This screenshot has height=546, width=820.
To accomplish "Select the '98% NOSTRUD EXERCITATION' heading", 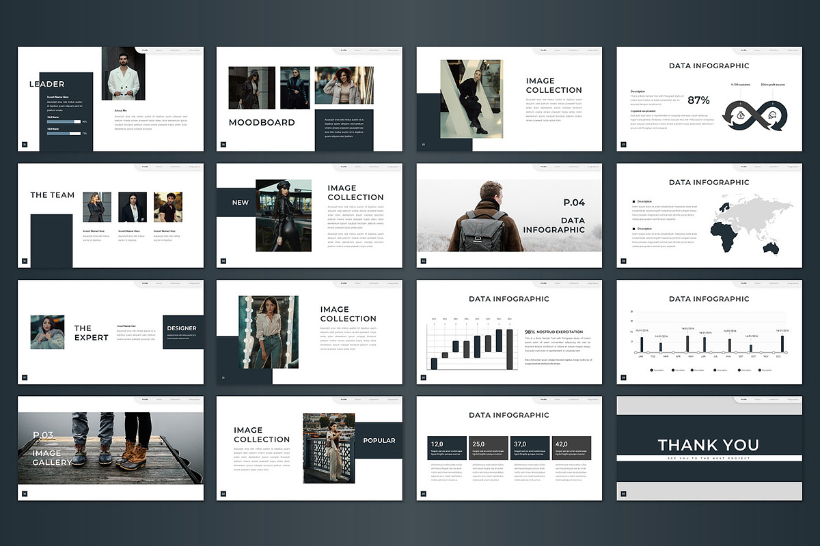I will (554, 332).
